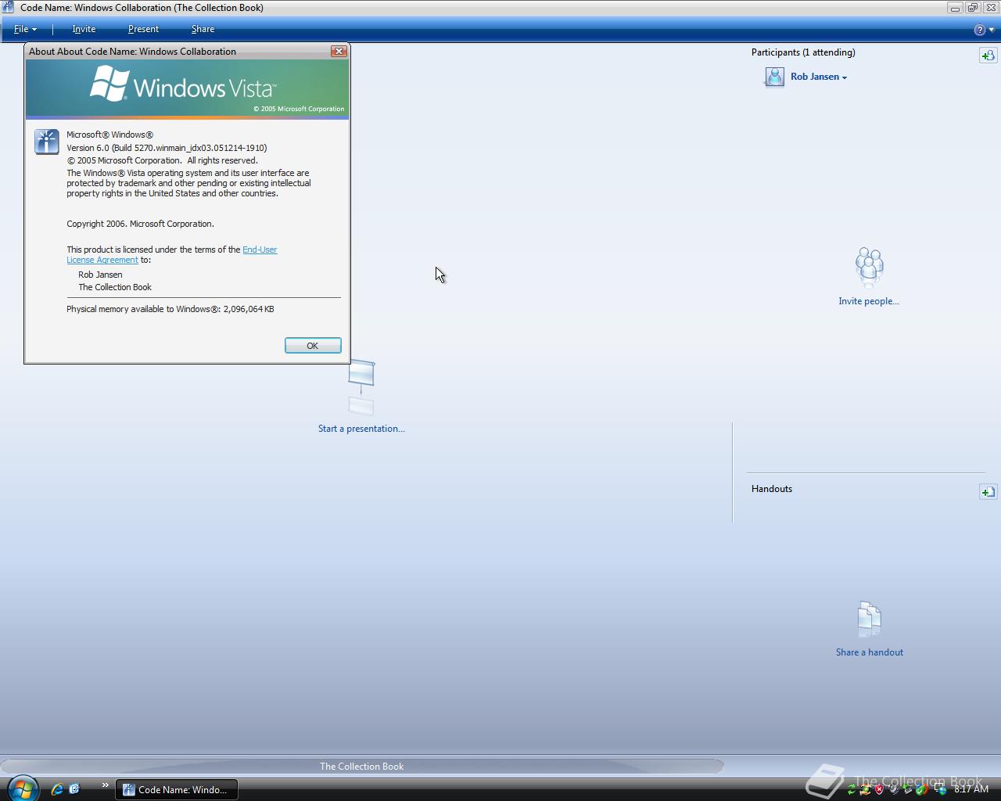The height and width of the screenshot is (801, 1001).
Task: Click the People Near Me tray icon
Action: 865,789
